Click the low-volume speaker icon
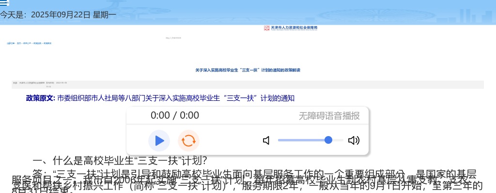The height and width of the screenshot is (193, 496). (x=266, y=140)
